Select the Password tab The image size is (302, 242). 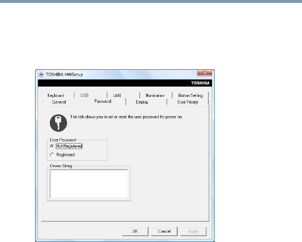[x=105, y=101]
